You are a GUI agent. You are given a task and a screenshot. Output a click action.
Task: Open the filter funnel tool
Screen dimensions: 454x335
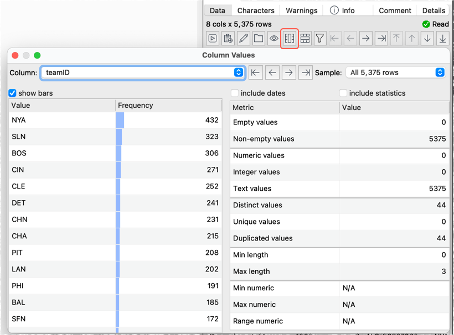tap(320, 38)
